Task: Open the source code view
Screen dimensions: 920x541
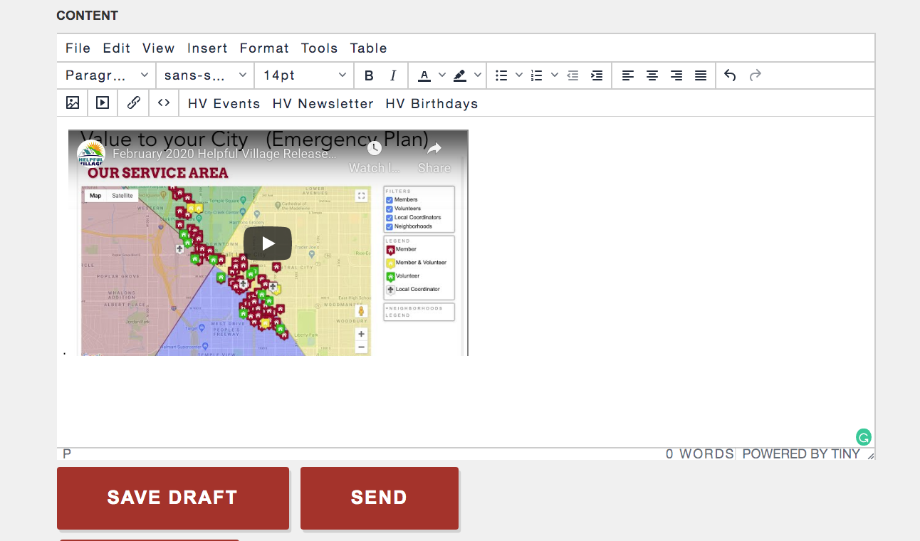Action: click(x=164, y=103)
